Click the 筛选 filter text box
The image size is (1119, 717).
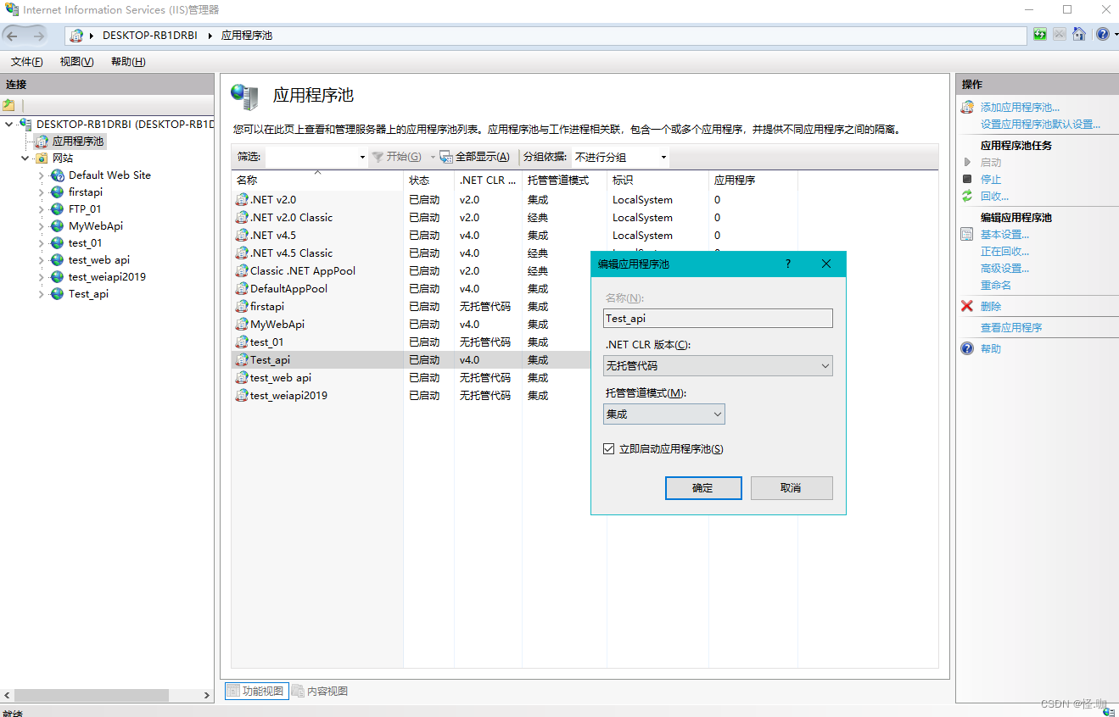point(311,157)
